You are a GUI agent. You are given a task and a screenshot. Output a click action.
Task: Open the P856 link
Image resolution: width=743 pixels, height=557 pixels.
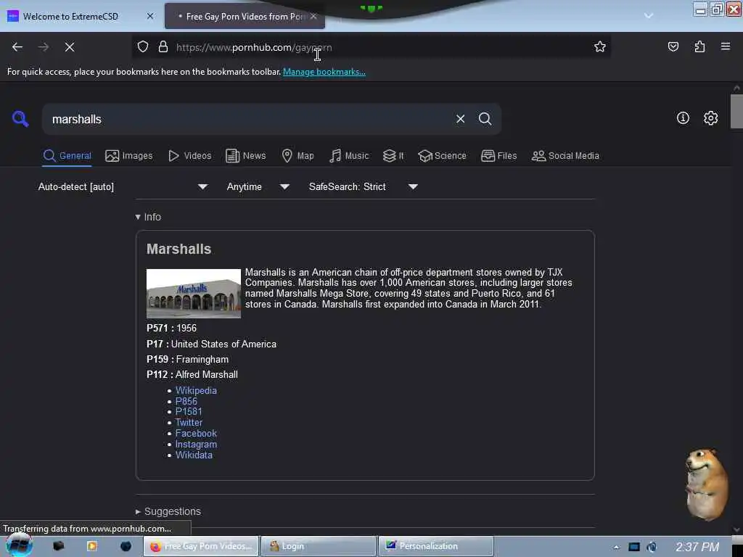[186, 401]
